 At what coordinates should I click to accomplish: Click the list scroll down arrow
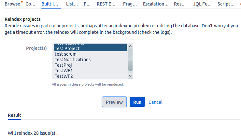pos(130,76)
